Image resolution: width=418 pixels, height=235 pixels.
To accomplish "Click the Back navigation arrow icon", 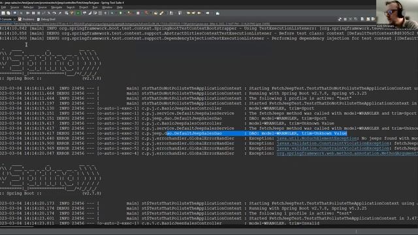I will (199, 13).
